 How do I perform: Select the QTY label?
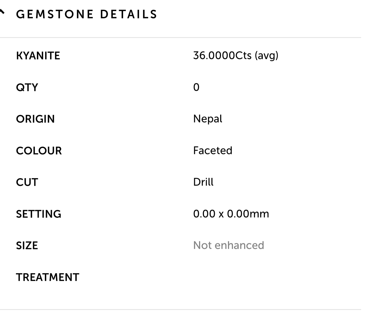pos(27,88)
